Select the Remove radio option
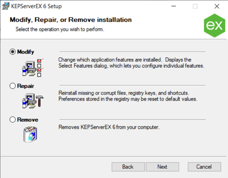Image resolution: width=228 pixels, height=178 pixels. (12, 120)
